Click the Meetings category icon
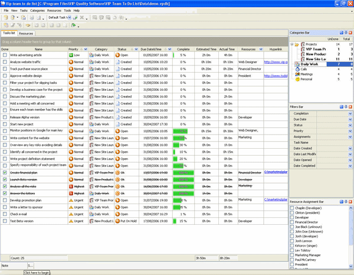 click(297, 74)
